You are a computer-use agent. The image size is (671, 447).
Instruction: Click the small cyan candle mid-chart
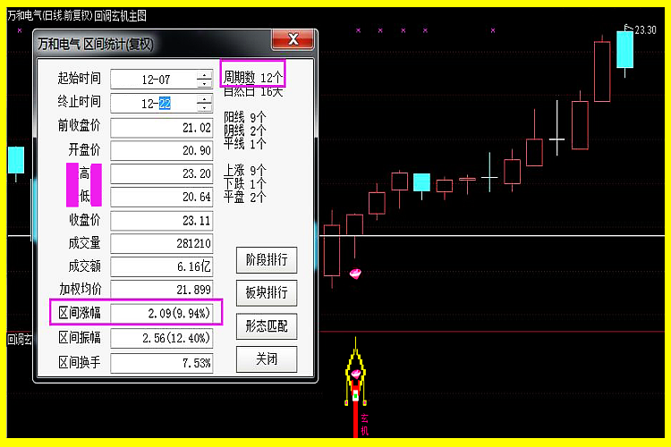coord(421,182)
